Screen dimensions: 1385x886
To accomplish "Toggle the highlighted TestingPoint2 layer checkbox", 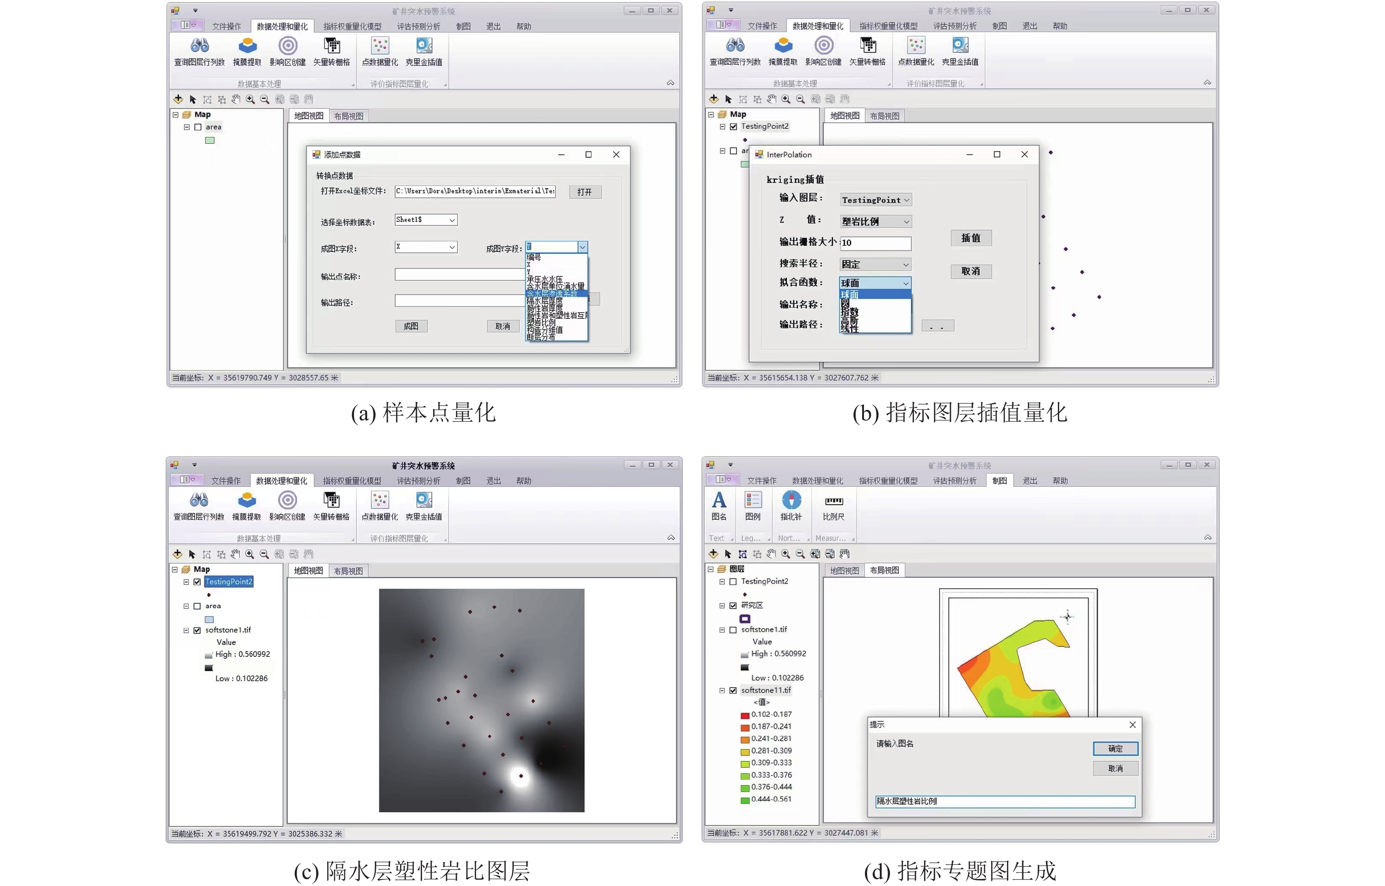I will click(197, 582).
